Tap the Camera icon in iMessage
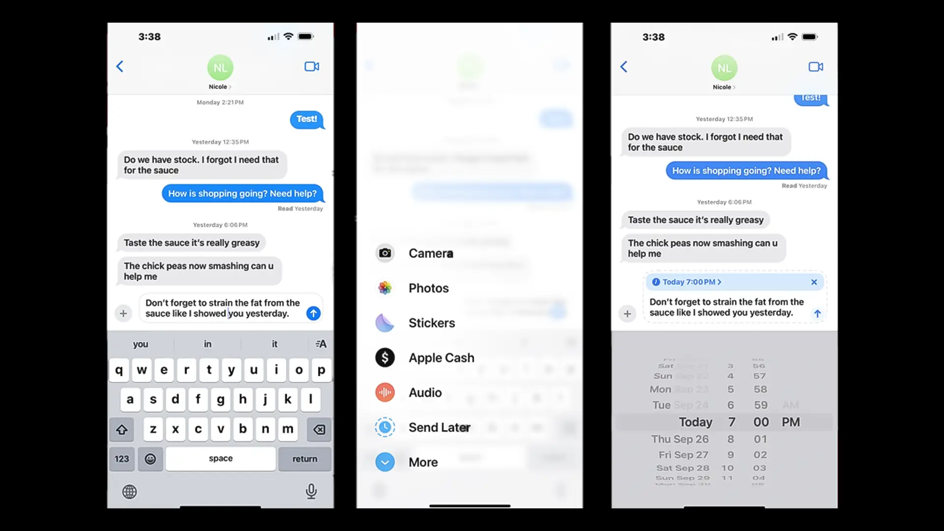 [x=384, y=252]
